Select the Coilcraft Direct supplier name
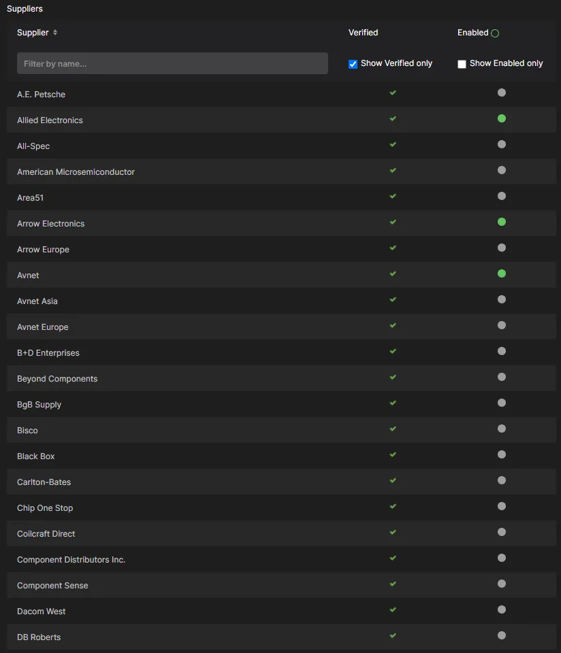Image resolution: width=561 pixels, height=653 pixels. [x=46, y=533]
